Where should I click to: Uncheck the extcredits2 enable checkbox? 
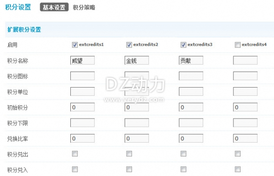[129, 45]
